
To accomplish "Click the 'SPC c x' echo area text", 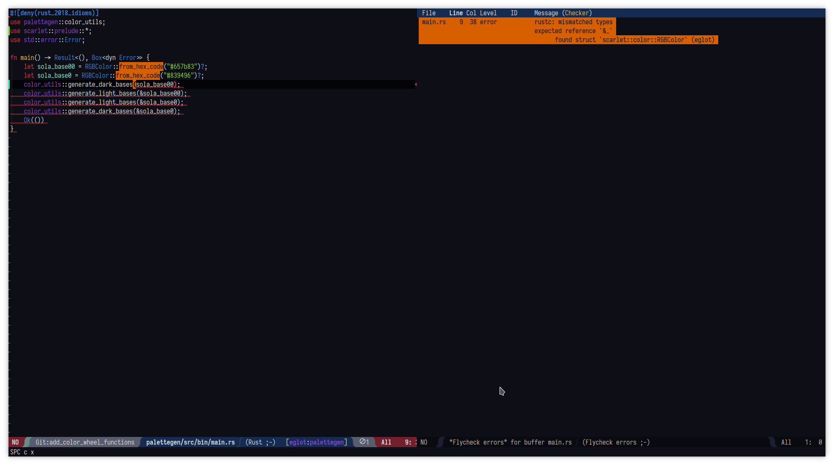I will pyautogui.click(x=22, y=452).
